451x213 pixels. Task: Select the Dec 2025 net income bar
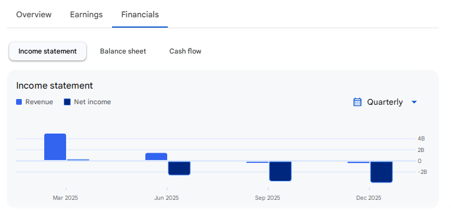pos(381,172)
